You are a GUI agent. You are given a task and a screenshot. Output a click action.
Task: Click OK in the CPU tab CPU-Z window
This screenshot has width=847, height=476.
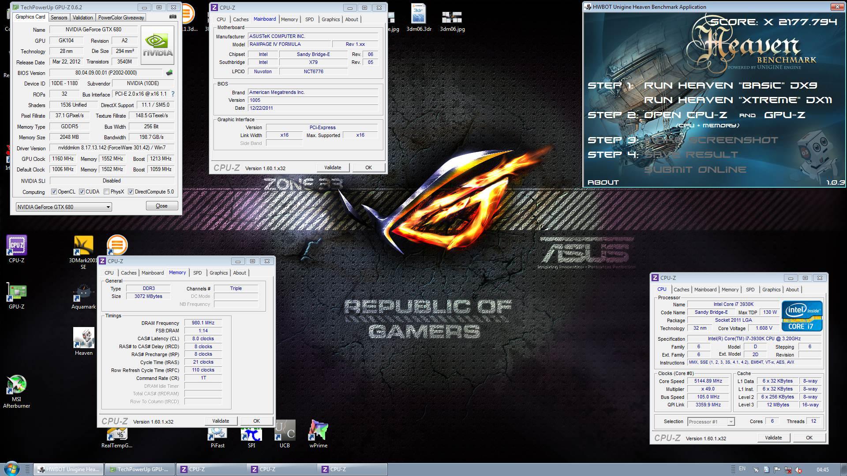pos(809,438)
